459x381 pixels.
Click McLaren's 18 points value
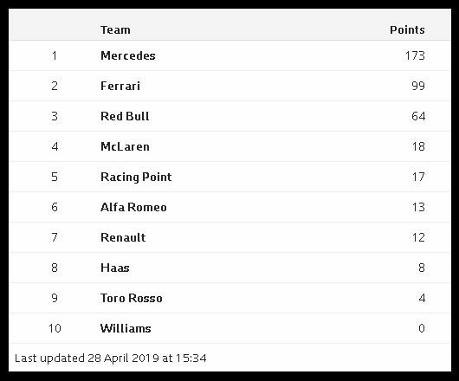click(418, 146)
